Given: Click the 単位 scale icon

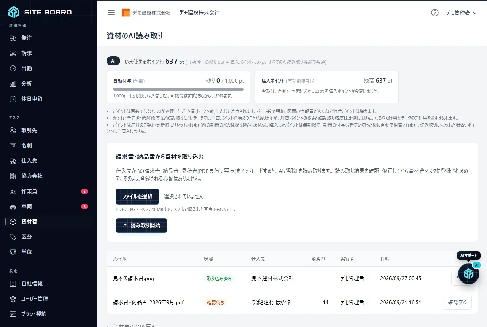Looking at the screenshot, I should click(13, 252).
